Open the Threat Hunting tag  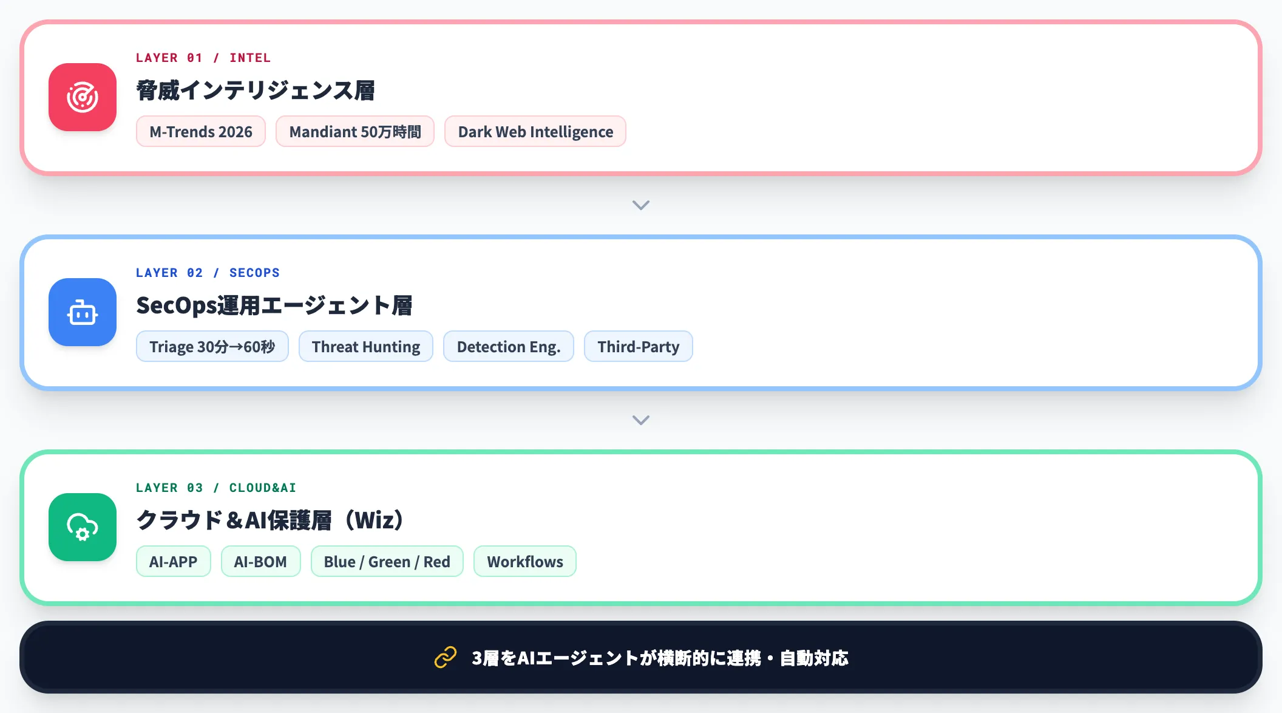click(x=366, y=347)
